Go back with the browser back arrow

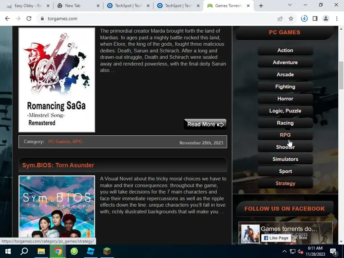(x=7, y=19)
